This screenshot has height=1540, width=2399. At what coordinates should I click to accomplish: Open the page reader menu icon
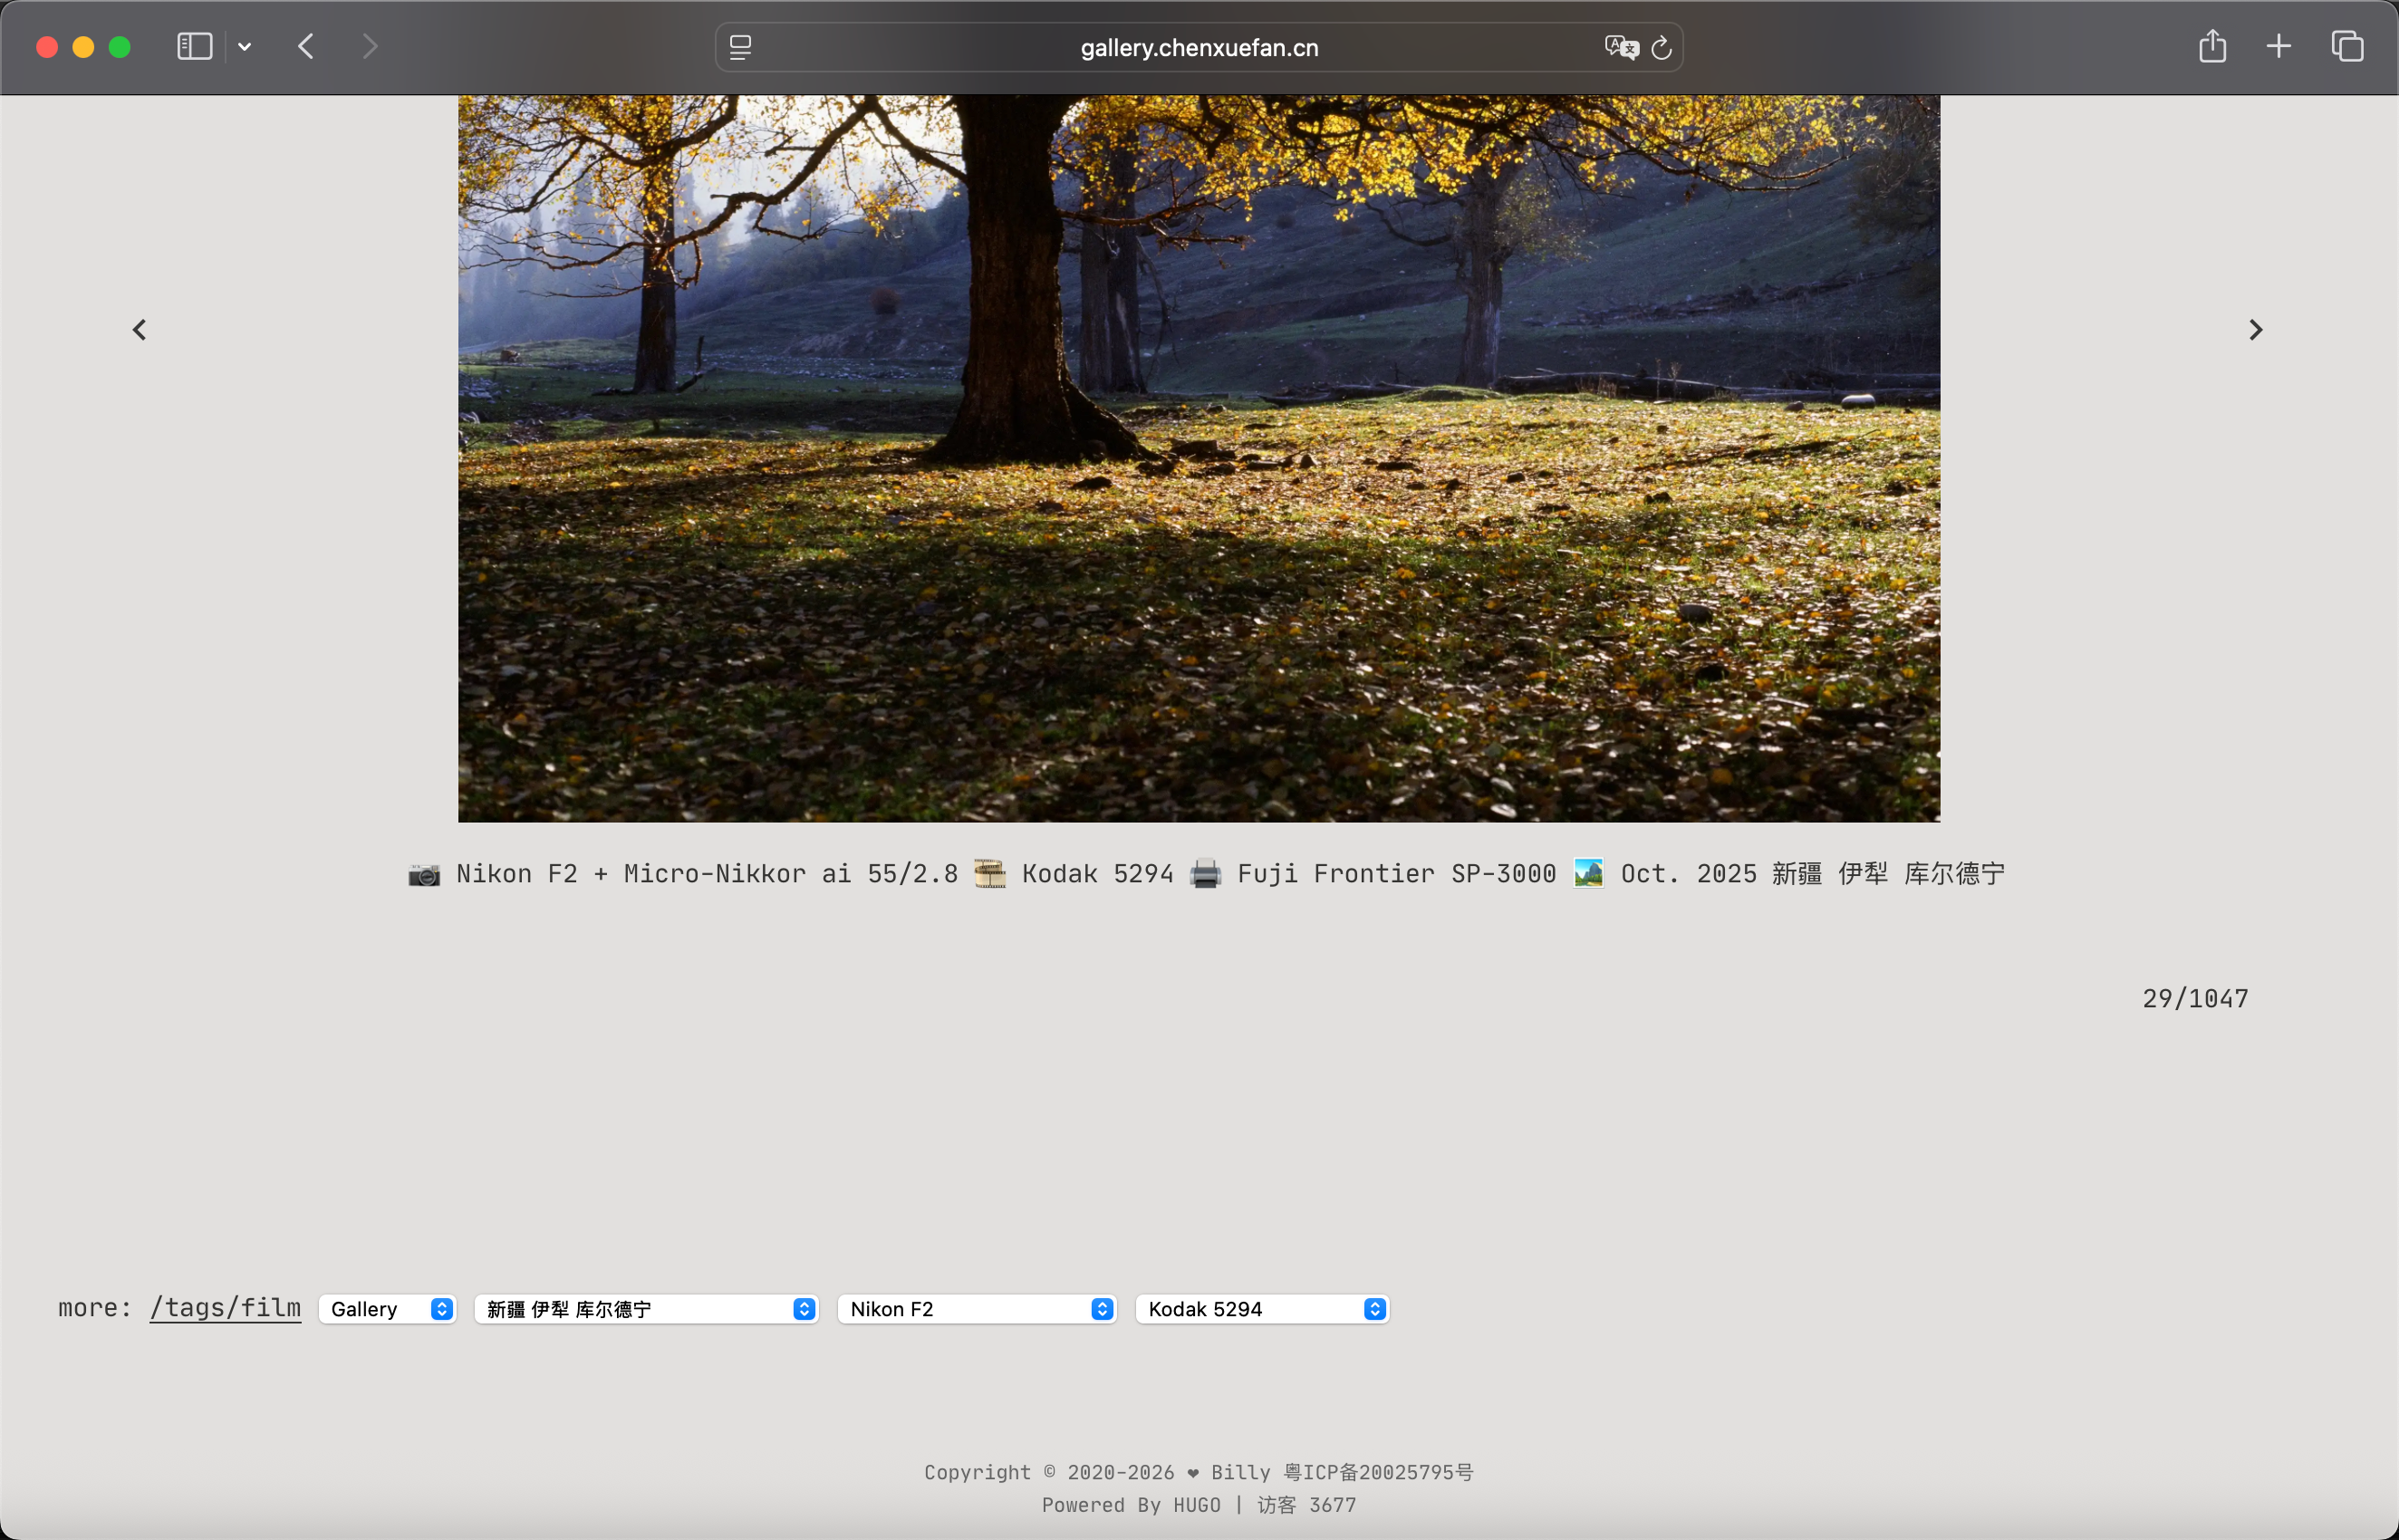click(x=740, y=47)
